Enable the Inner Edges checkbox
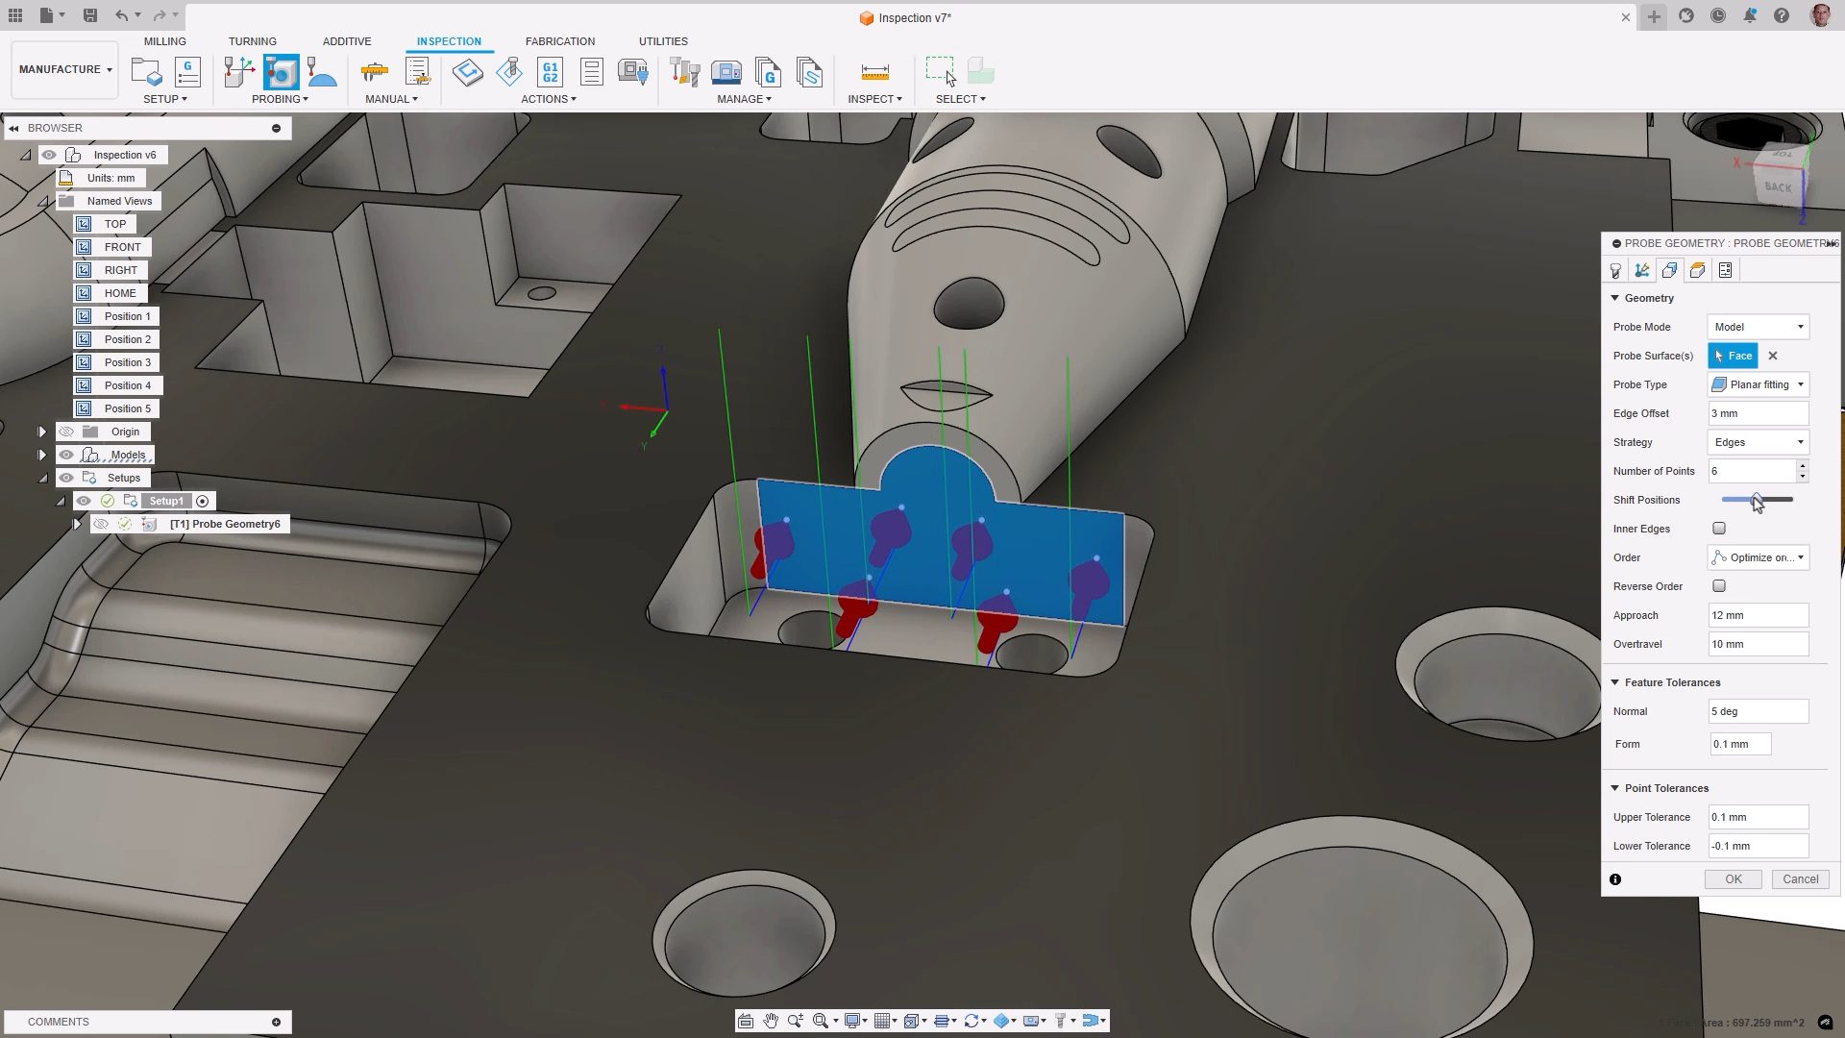This screenshot has width=1845, height=1038. click(x=1719, y=529)
